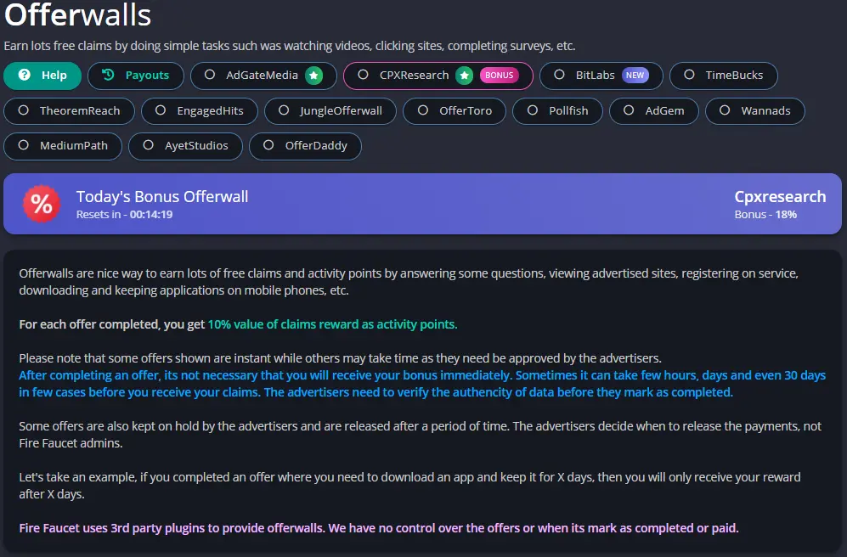Open the AyetStudios offerwall
The width and height of the screenshot is (847, 557).
click(185, 146)
